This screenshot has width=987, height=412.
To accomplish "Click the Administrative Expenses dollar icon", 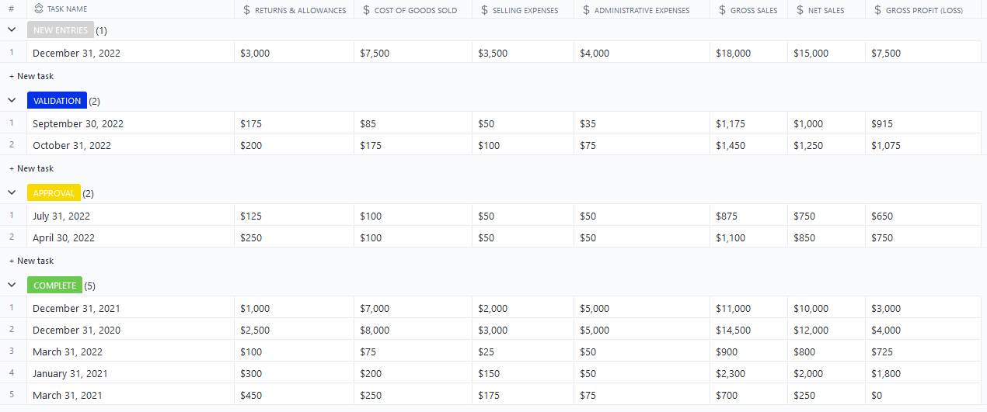I will pyautogui.click(x=586, y=10).
